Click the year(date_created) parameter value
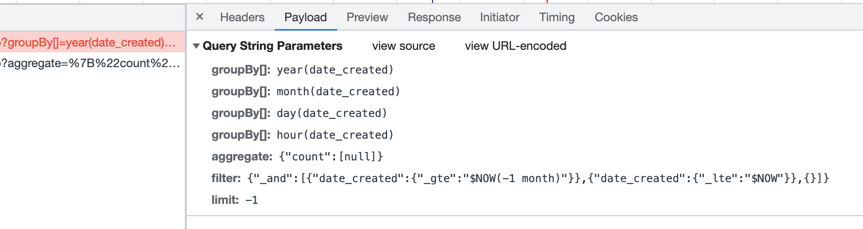Viewport: 863px width, 229px height. (335, 70)
